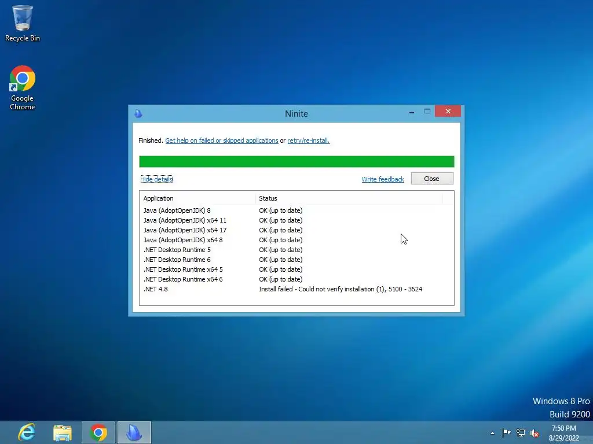Select the Ninite taskbar button
The image size is (593, 444).
tap(134, 432)
